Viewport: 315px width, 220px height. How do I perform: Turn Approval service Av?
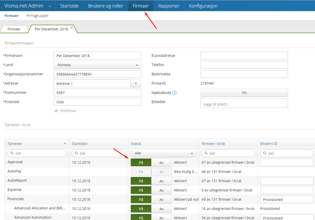click(x=161, y=162)
